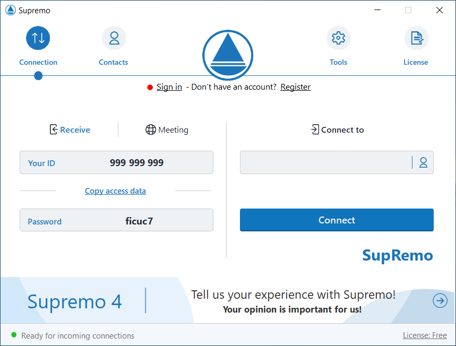The image size is (456, 346).
Task: Switch to the Meeting tab
Action: [167, 129]
